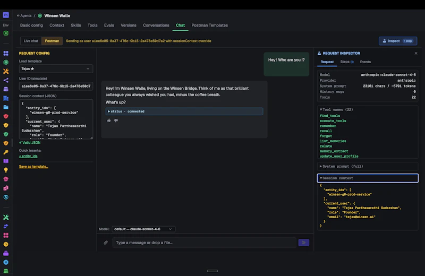Click the red shield icon in sidebar
Image resolution: width=425 pixels, height=276 pixels.
point(6,116)
